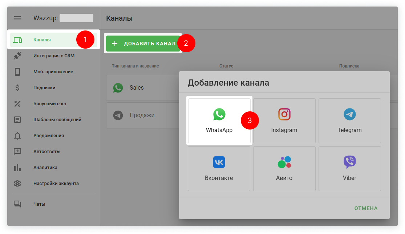Go to Подписки section
Image resolution: width=405 pixels, height=234 pixels.
pyautogui.click(x=44, y=88)
